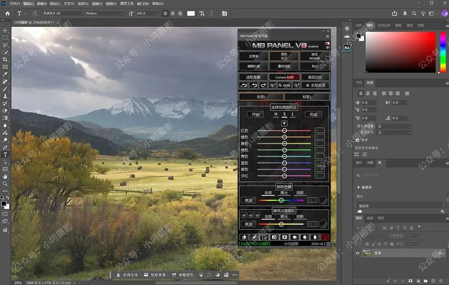Open the 窗口(W) menu
Viewport: 449px width, 285px height.
pyautogui.click(x=143, y=4)
